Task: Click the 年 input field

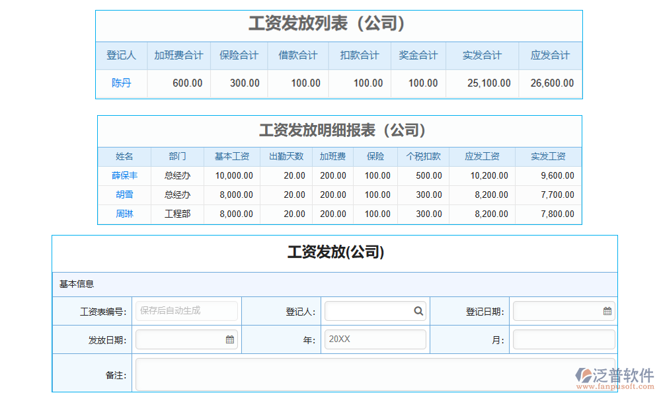Action: tap(375, 339)
